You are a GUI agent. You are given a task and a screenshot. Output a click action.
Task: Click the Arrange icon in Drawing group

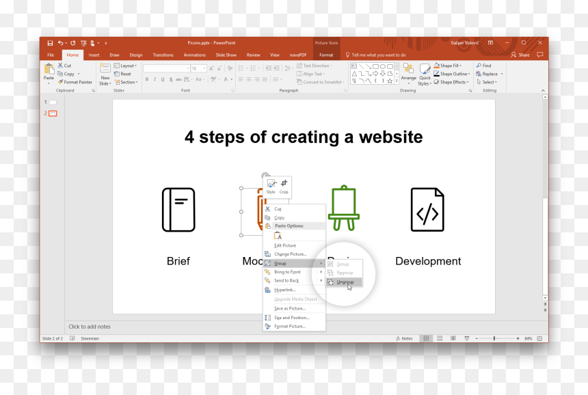pyautogui.click(x=408, y=68)
